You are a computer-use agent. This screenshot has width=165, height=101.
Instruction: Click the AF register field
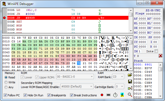coord(142,19)
